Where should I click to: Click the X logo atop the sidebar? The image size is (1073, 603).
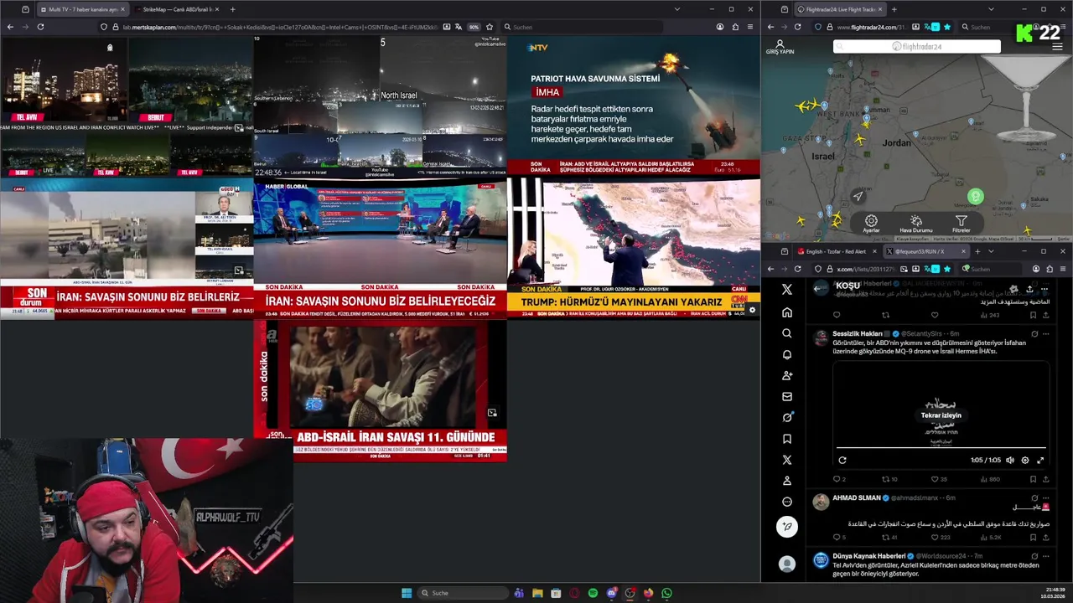(x=786, y=289)
